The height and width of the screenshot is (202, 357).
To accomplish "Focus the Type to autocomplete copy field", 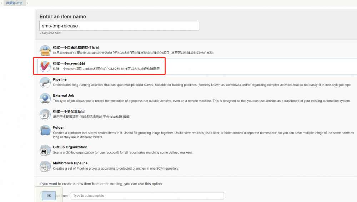I will (x=147, y=196).
